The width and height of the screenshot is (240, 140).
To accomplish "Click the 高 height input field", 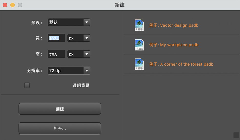I will click(56, 54).
